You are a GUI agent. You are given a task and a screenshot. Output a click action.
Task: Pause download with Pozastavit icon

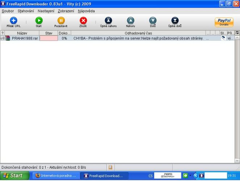pos(61,21)
